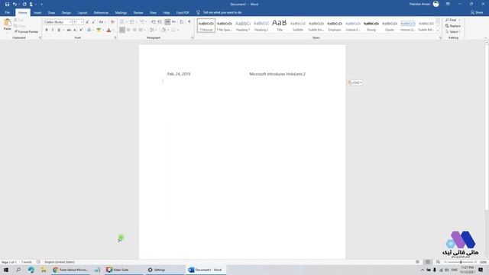Click the Windows Start button
The image size is (489, 275).
[6, 270]
